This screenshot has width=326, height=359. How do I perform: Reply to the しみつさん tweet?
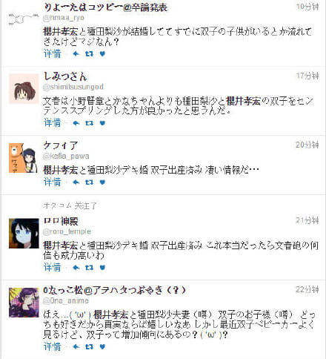(76, 123)
